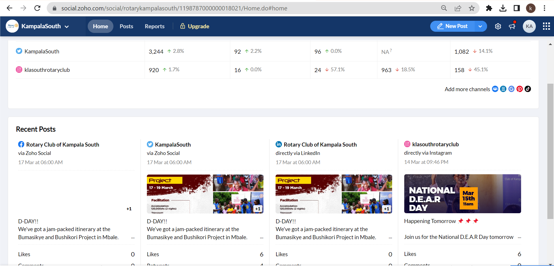
Task: Click the 1,082 value in KampalaSouth row
Action: point(462,52)
